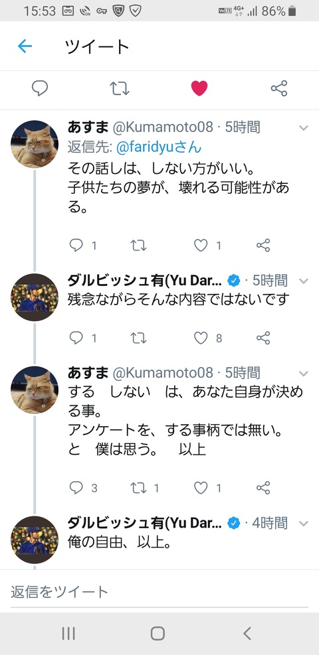Open the @faridyu mention link

(158, 147)
